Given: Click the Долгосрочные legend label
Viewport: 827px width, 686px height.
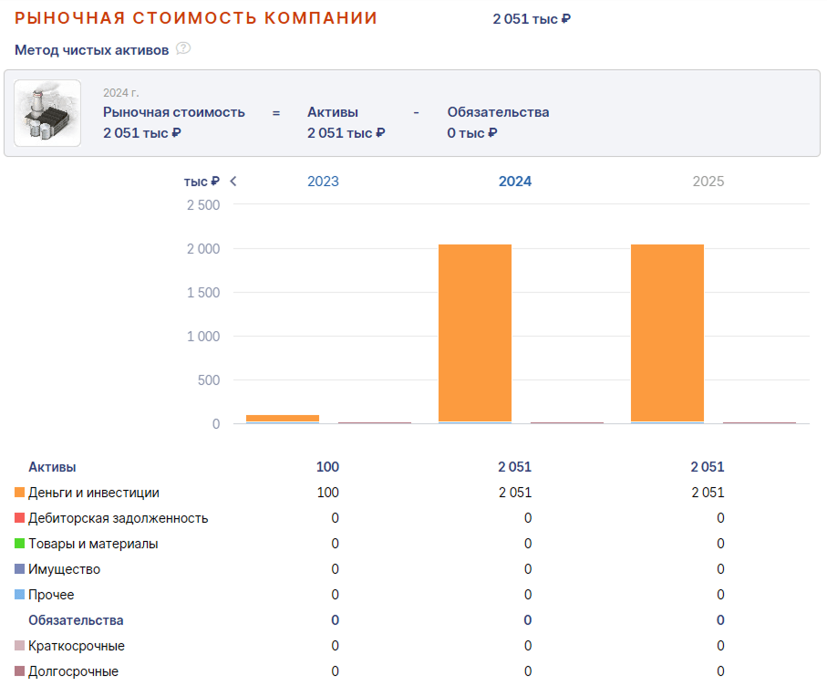Looking at the screenshot, I should pos(73,671).
